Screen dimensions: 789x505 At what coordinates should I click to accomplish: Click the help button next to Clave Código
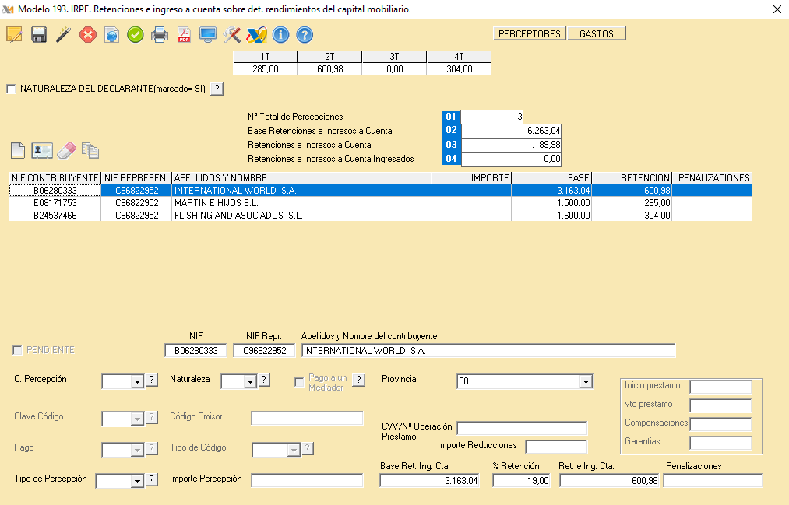point(151,418)
